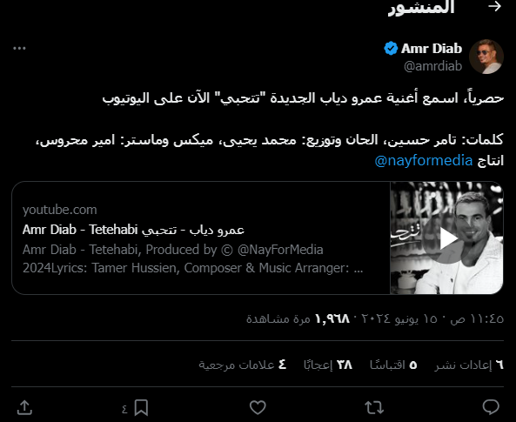Toggle the bookmark icon
Image resolution: width=516 pixels, height=422 pixels.
[141, 407]
